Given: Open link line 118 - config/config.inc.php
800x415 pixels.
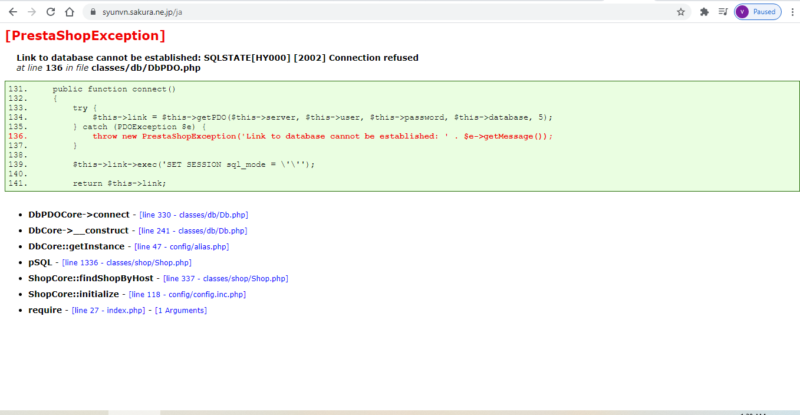Looking at the screenshot, I should (187, 295).
